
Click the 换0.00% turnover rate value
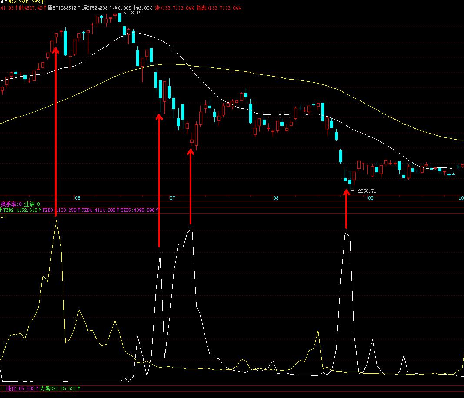(122, 8)
